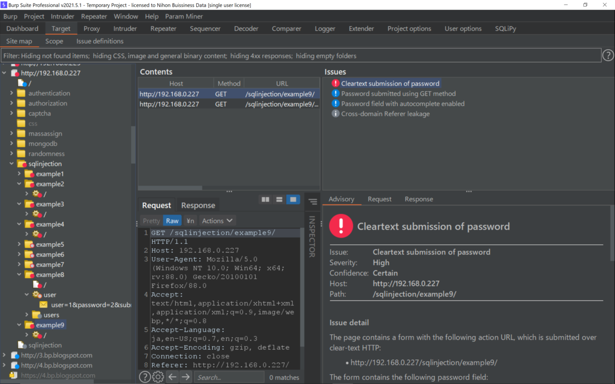
Task: Collapse the sqlinjection folder
Action: tap(12, 164)
